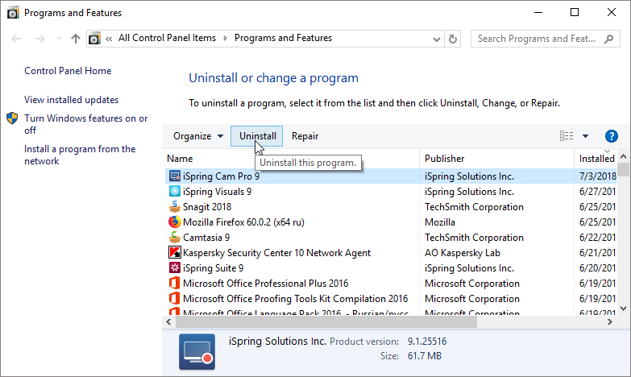Click the iSpring Visuals 9 icon

click(x=174, y=192)
